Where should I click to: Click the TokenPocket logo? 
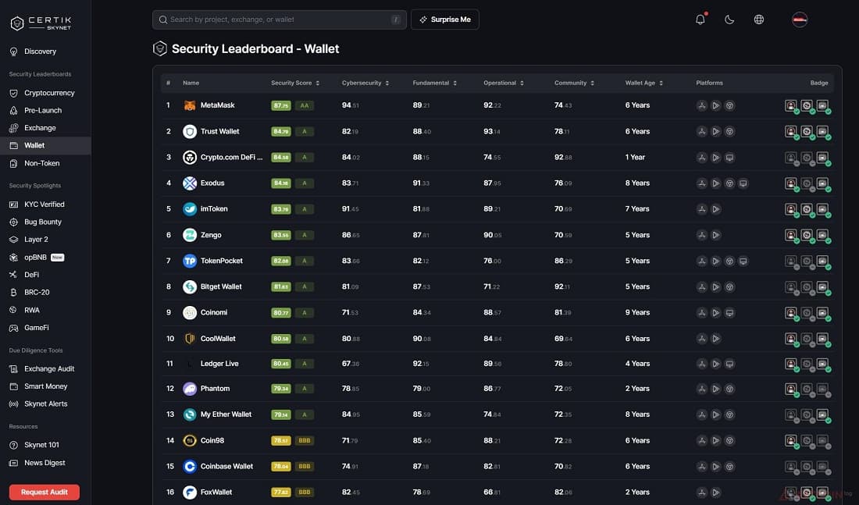coord(190,261)
